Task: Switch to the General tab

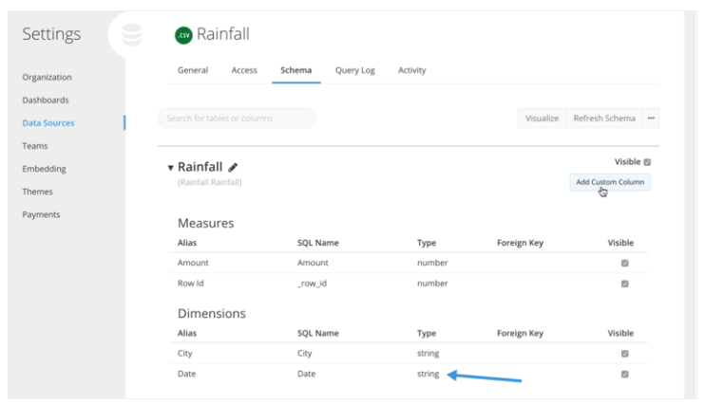Action: 193,70
